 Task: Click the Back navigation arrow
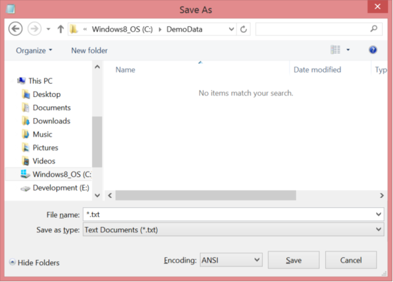pos(16,29)
